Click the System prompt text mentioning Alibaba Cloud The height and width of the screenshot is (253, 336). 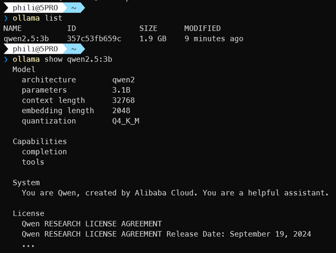[175, 193]
